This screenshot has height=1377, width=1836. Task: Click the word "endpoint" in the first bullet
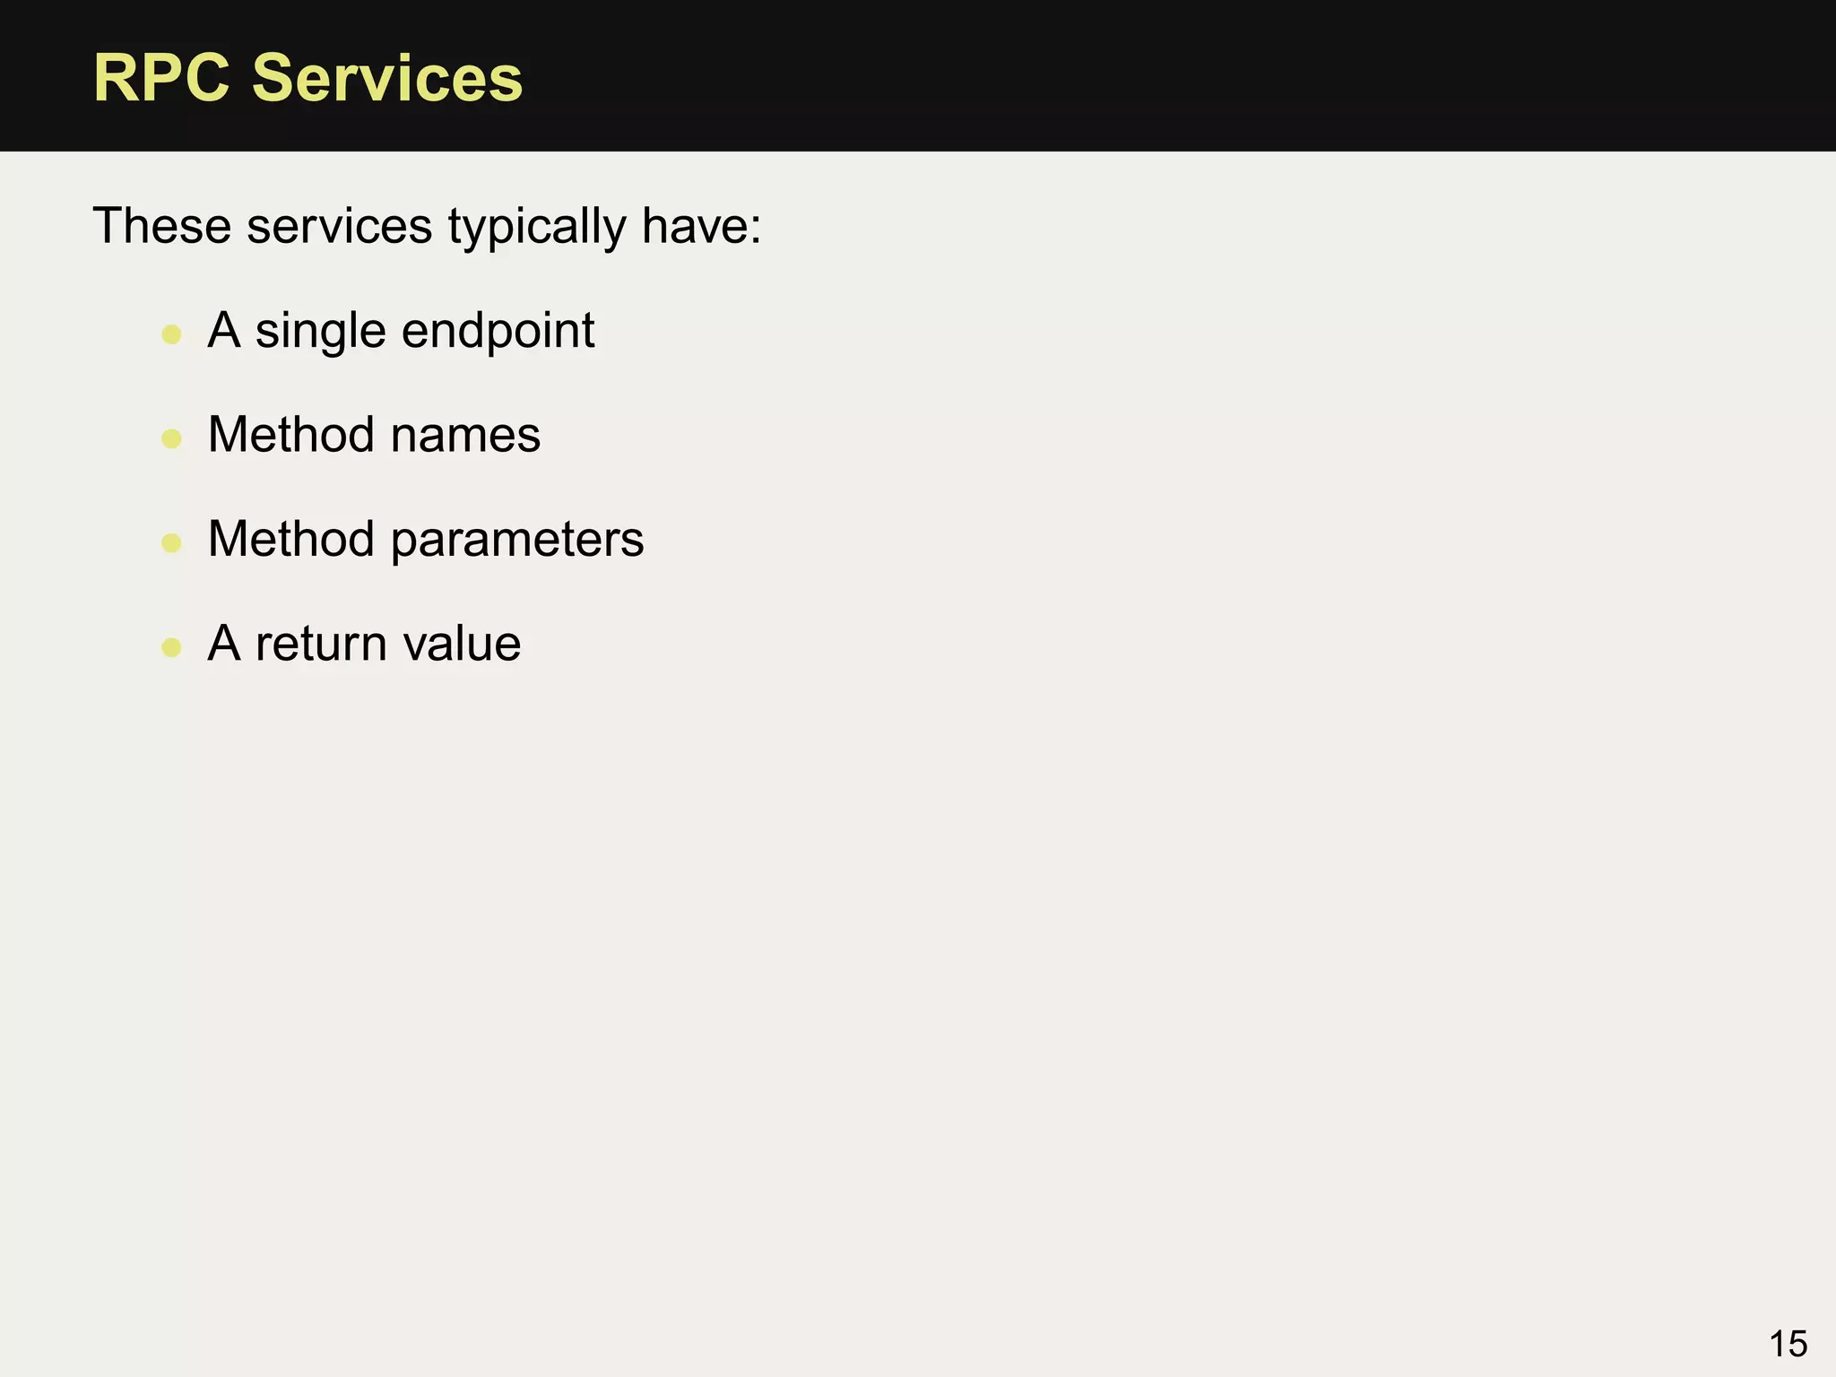tap(498, 332)
